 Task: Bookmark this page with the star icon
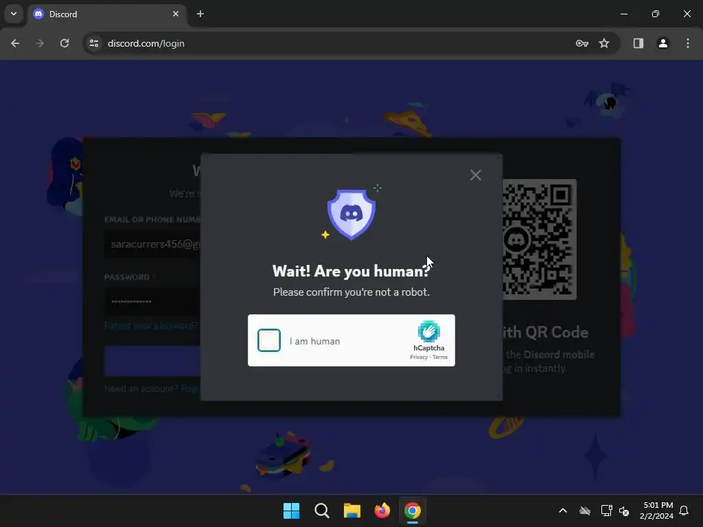click(x=604, y=43)
